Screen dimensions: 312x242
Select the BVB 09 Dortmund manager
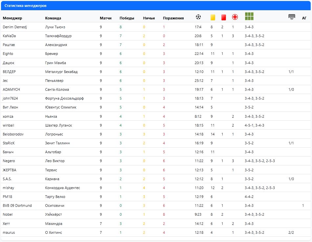pos(17,206)
